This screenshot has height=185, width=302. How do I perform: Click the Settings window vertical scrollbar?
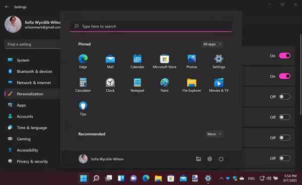click(300, 75)
